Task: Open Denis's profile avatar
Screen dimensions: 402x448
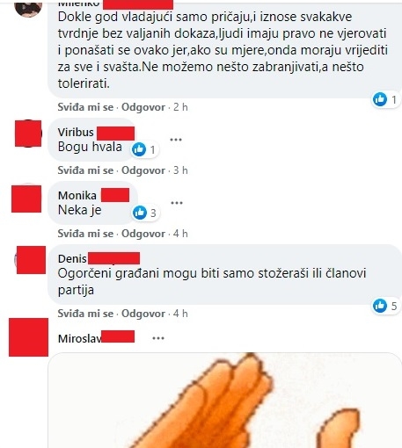Action: point(31,260)
